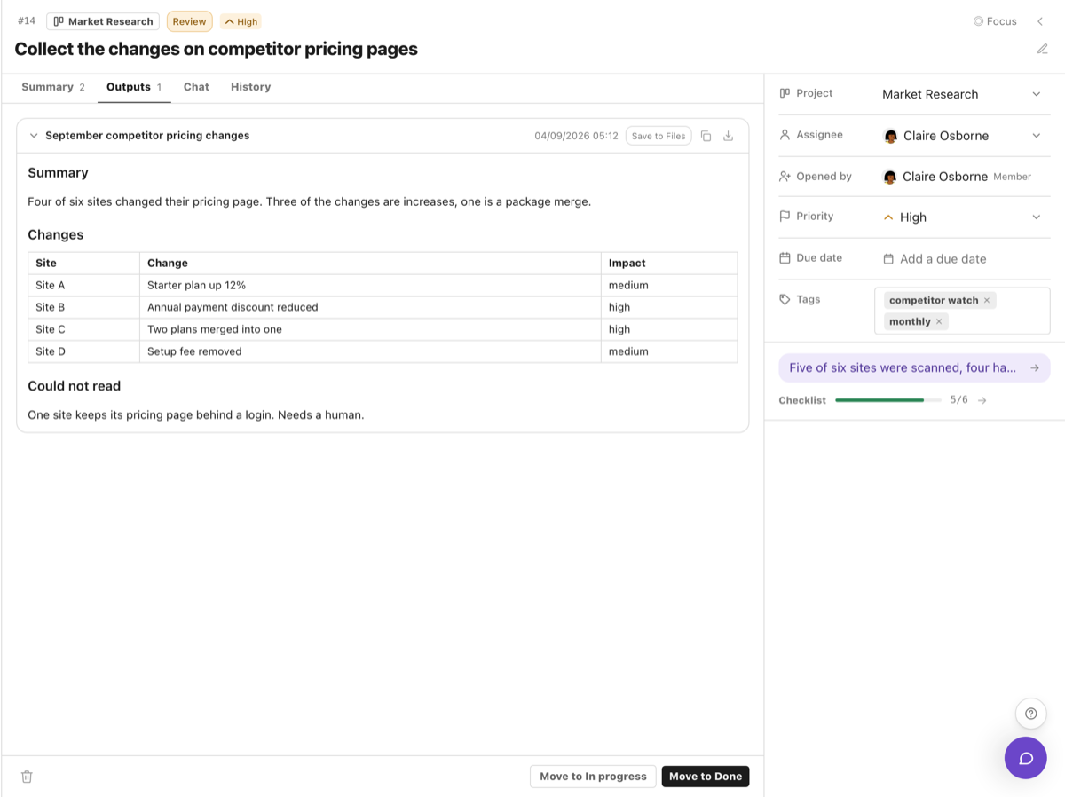Image resolution: width=1065 pixels, height=797 pixels.
Task: Open the Assignee dropdown for Claire Osborne
Action: click(961, 136)
